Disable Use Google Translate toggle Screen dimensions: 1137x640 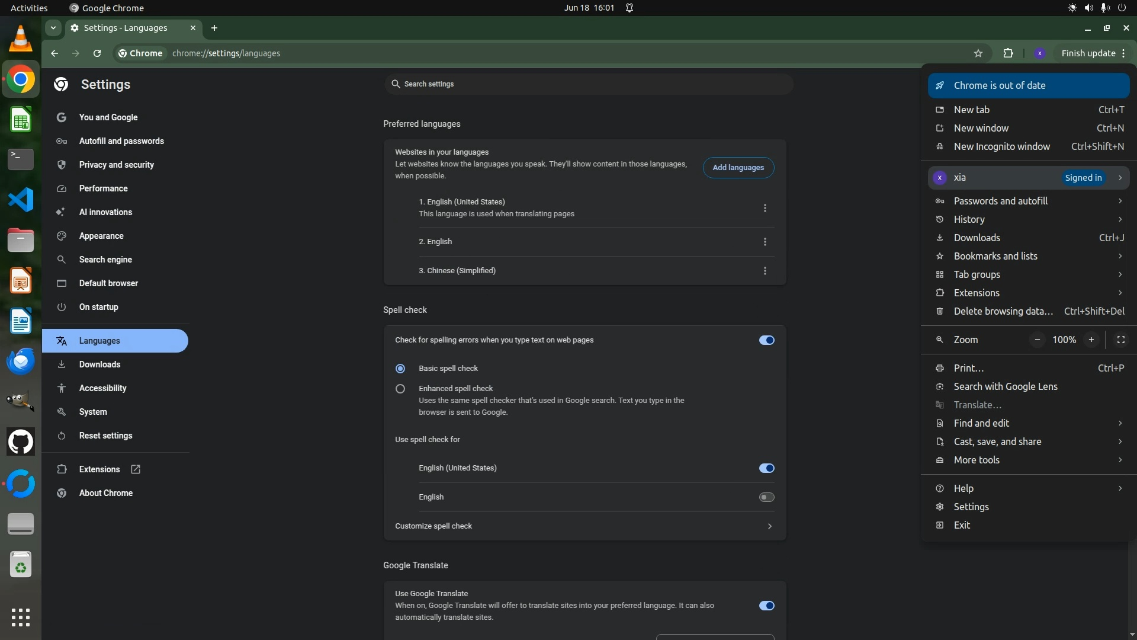tap(766, 606)
